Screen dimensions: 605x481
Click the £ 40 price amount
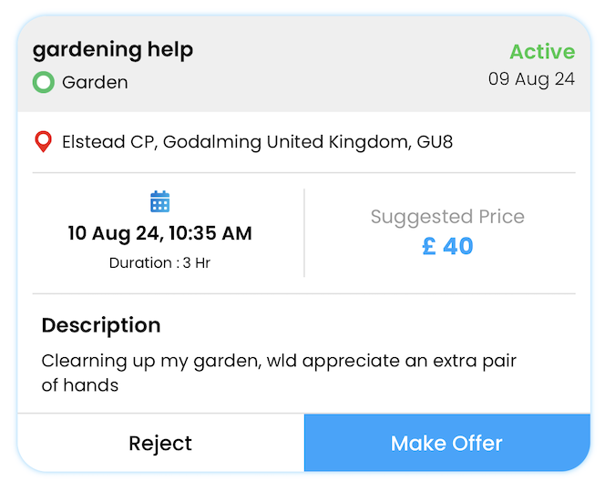tap(447, 246)
